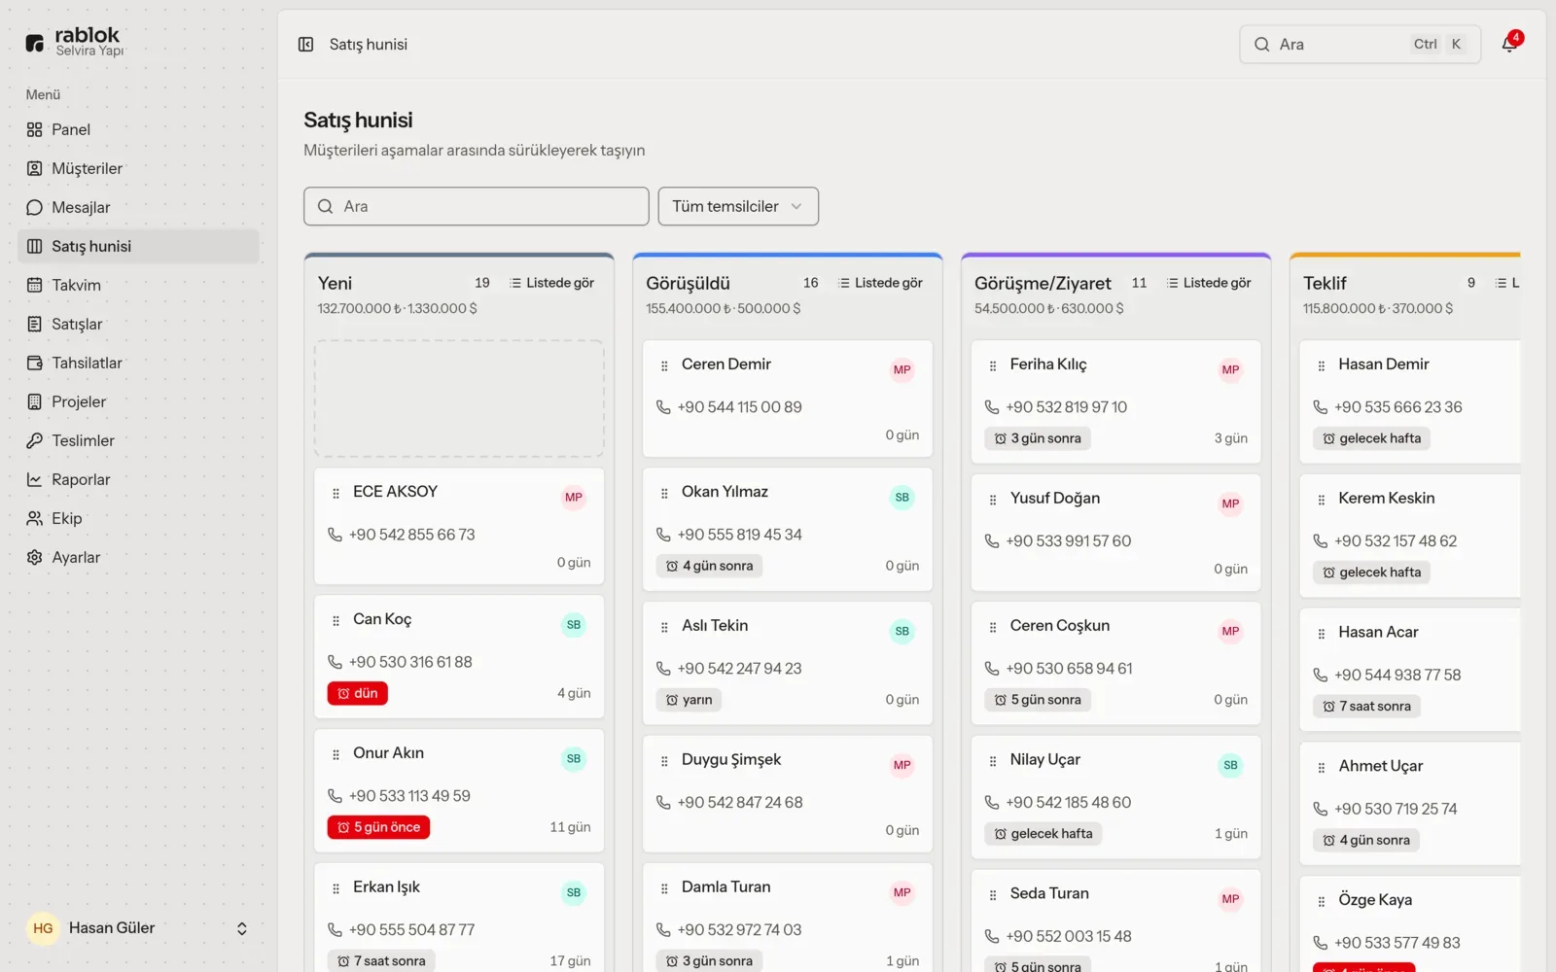
Task: Click SB avatar on Can Koç card
Action: click(574, 625)
